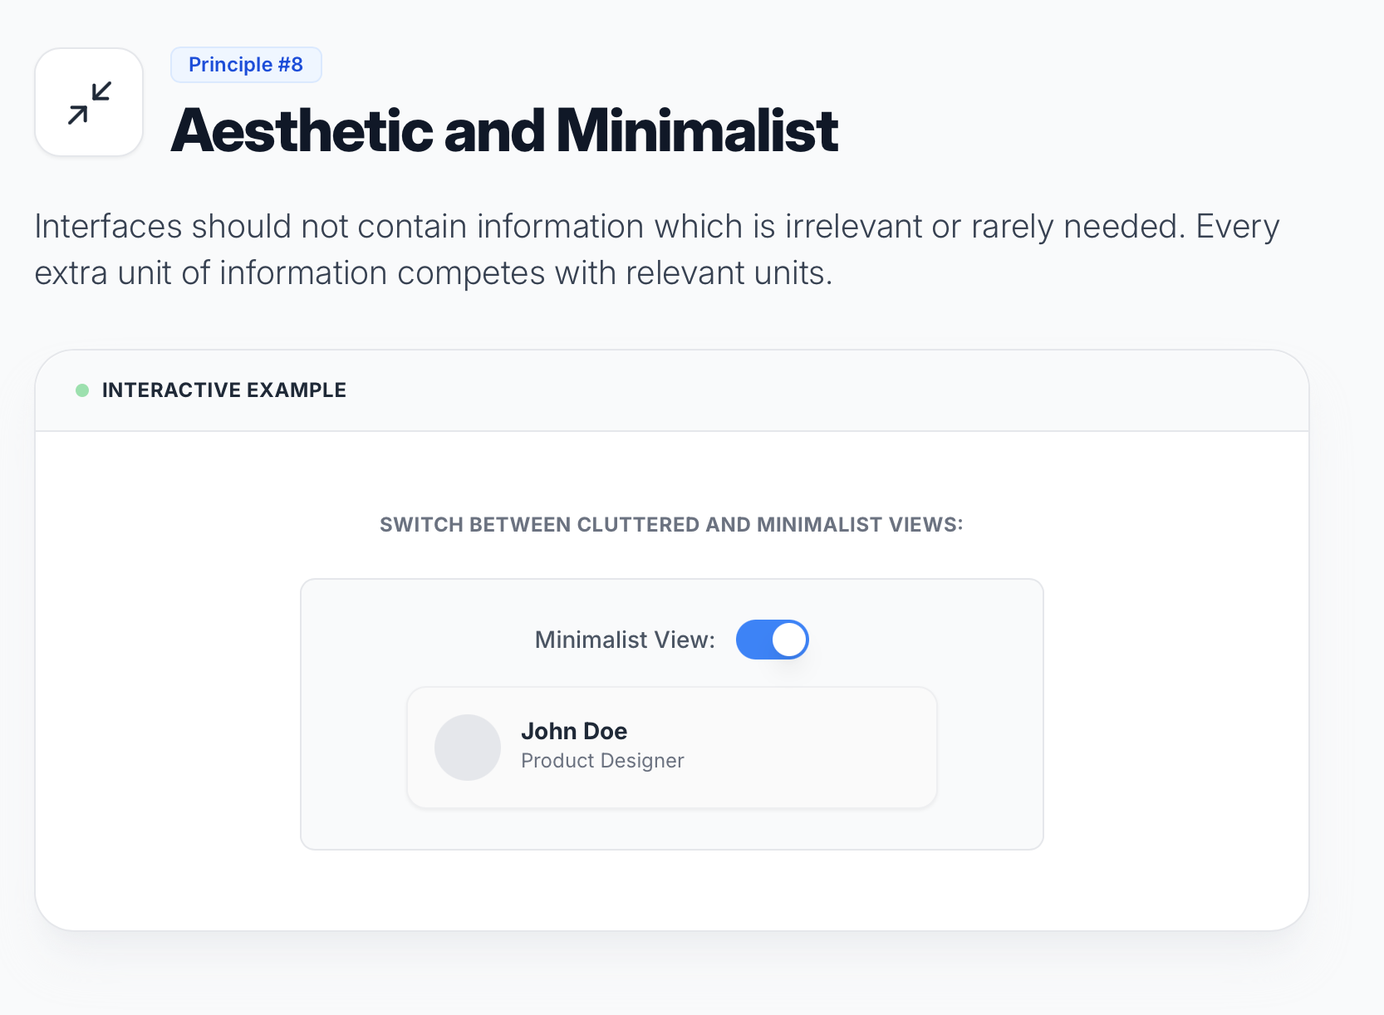Click the word Minimalist in the title
The image size is (1384, 1015).
click(x=697, y=131)
